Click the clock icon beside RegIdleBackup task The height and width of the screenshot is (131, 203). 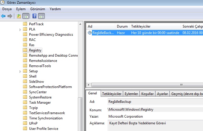(x=90, y=33)
